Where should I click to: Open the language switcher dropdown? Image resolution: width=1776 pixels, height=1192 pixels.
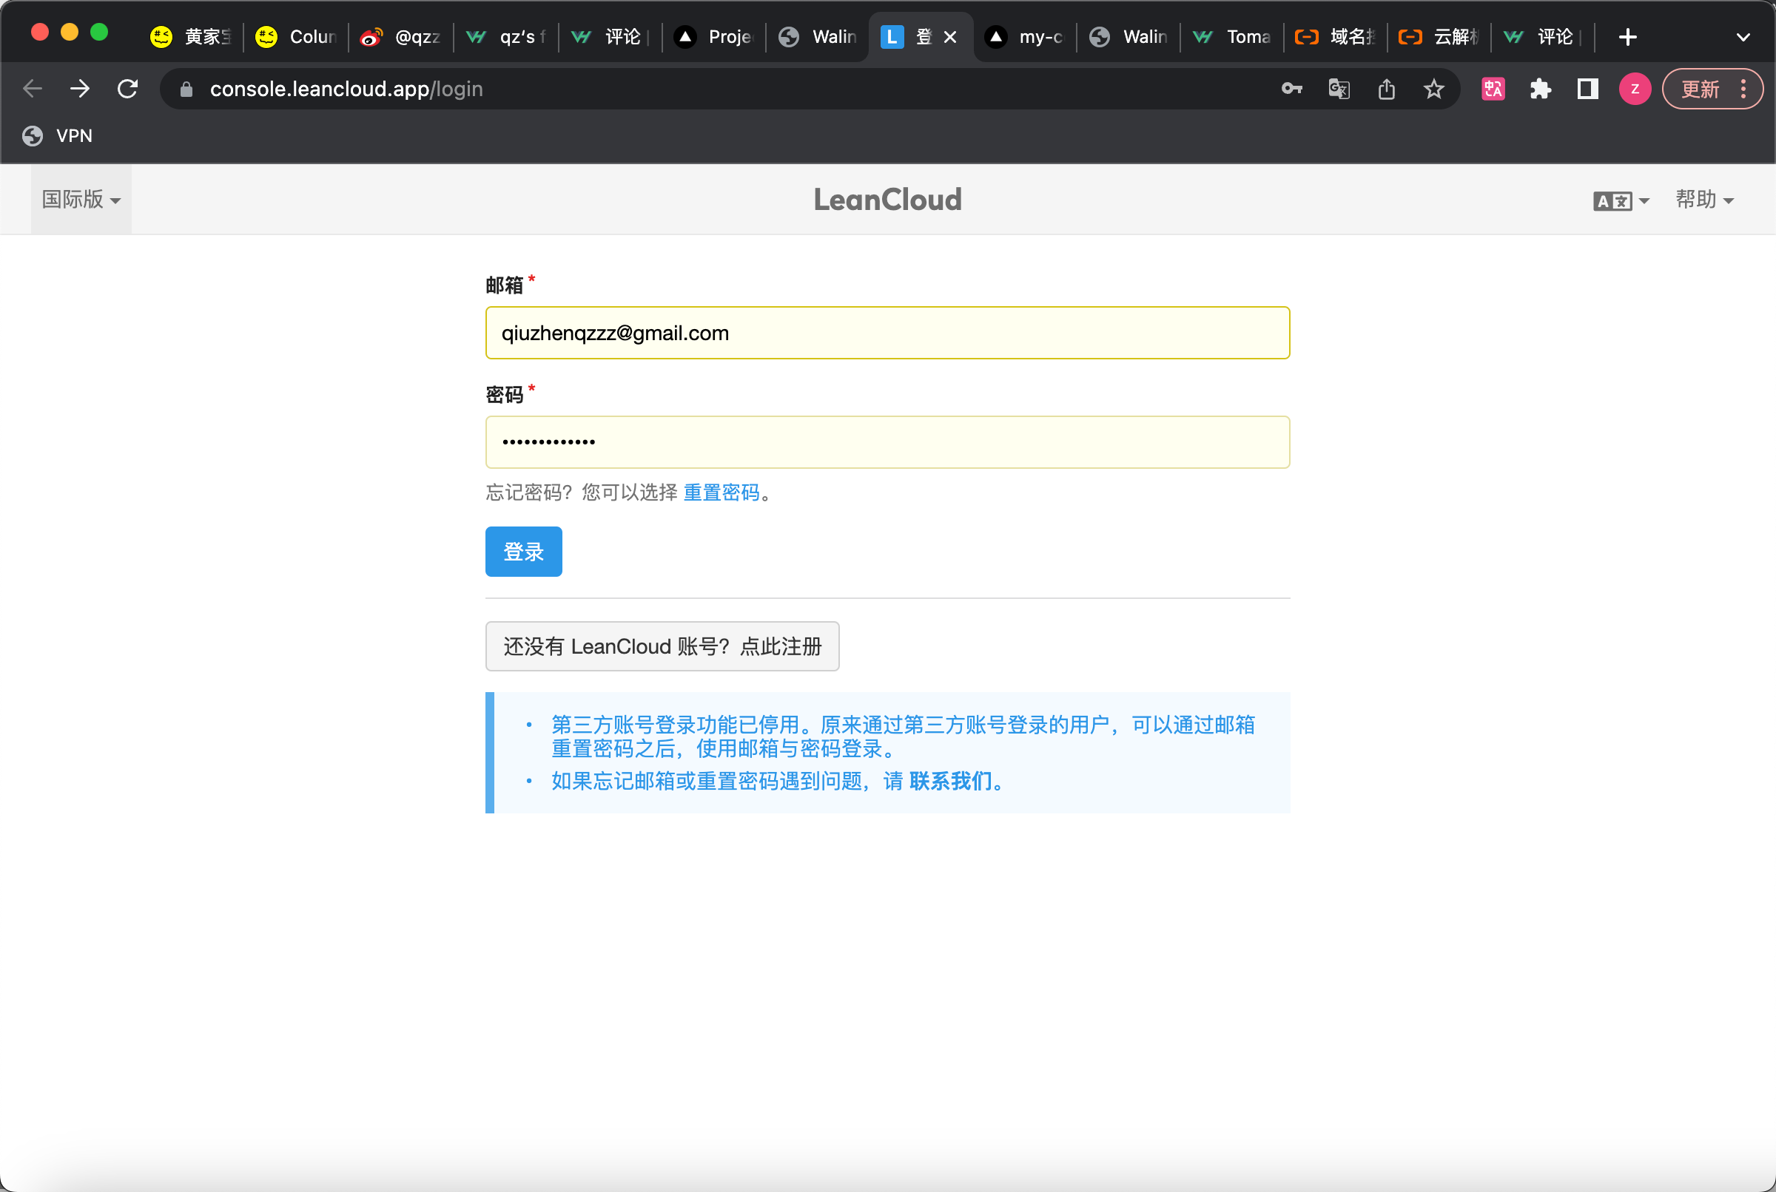click(x=1621, y=200)
